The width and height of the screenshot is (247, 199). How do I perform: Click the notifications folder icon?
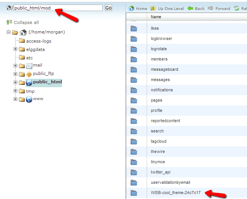(x=134, y=90)
